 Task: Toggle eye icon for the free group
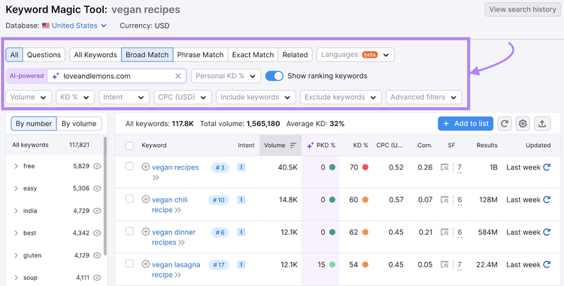click(x=97, y=166)
